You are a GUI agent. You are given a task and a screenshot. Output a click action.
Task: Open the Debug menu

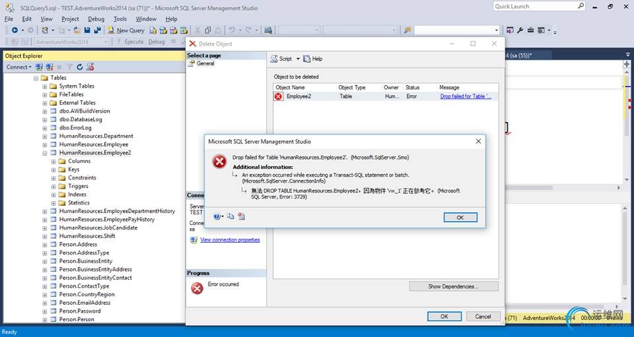pos(96,19)
